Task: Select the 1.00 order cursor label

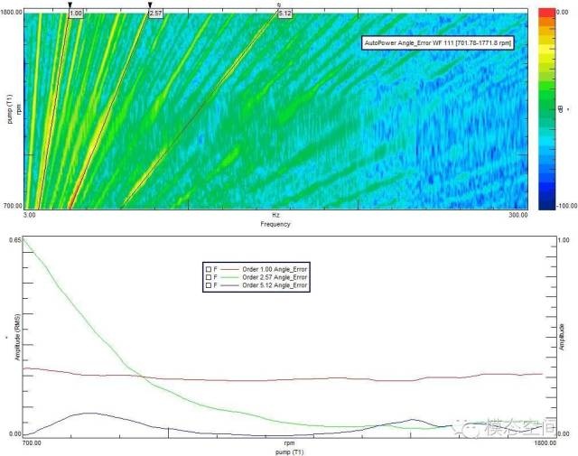Action: click(76, 14)
